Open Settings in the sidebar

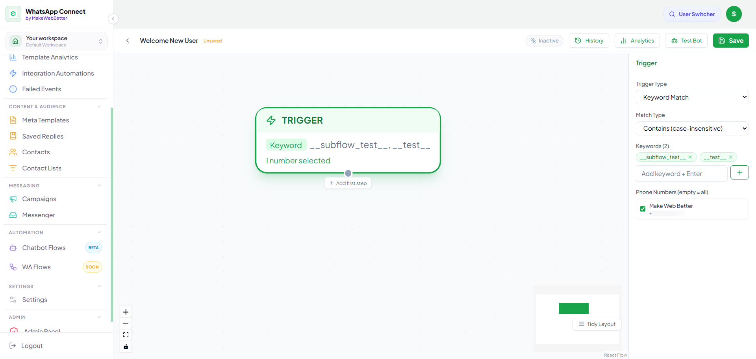coord(55,300)
